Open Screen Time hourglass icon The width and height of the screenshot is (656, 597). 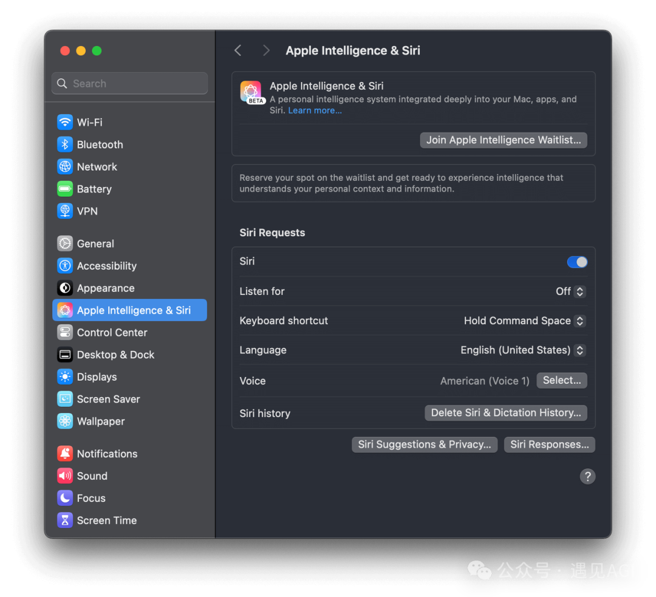65,520
